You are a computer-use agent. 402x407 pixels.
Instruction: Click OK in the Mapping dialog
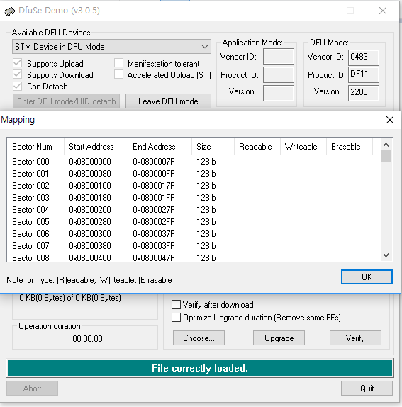(367, 277)
